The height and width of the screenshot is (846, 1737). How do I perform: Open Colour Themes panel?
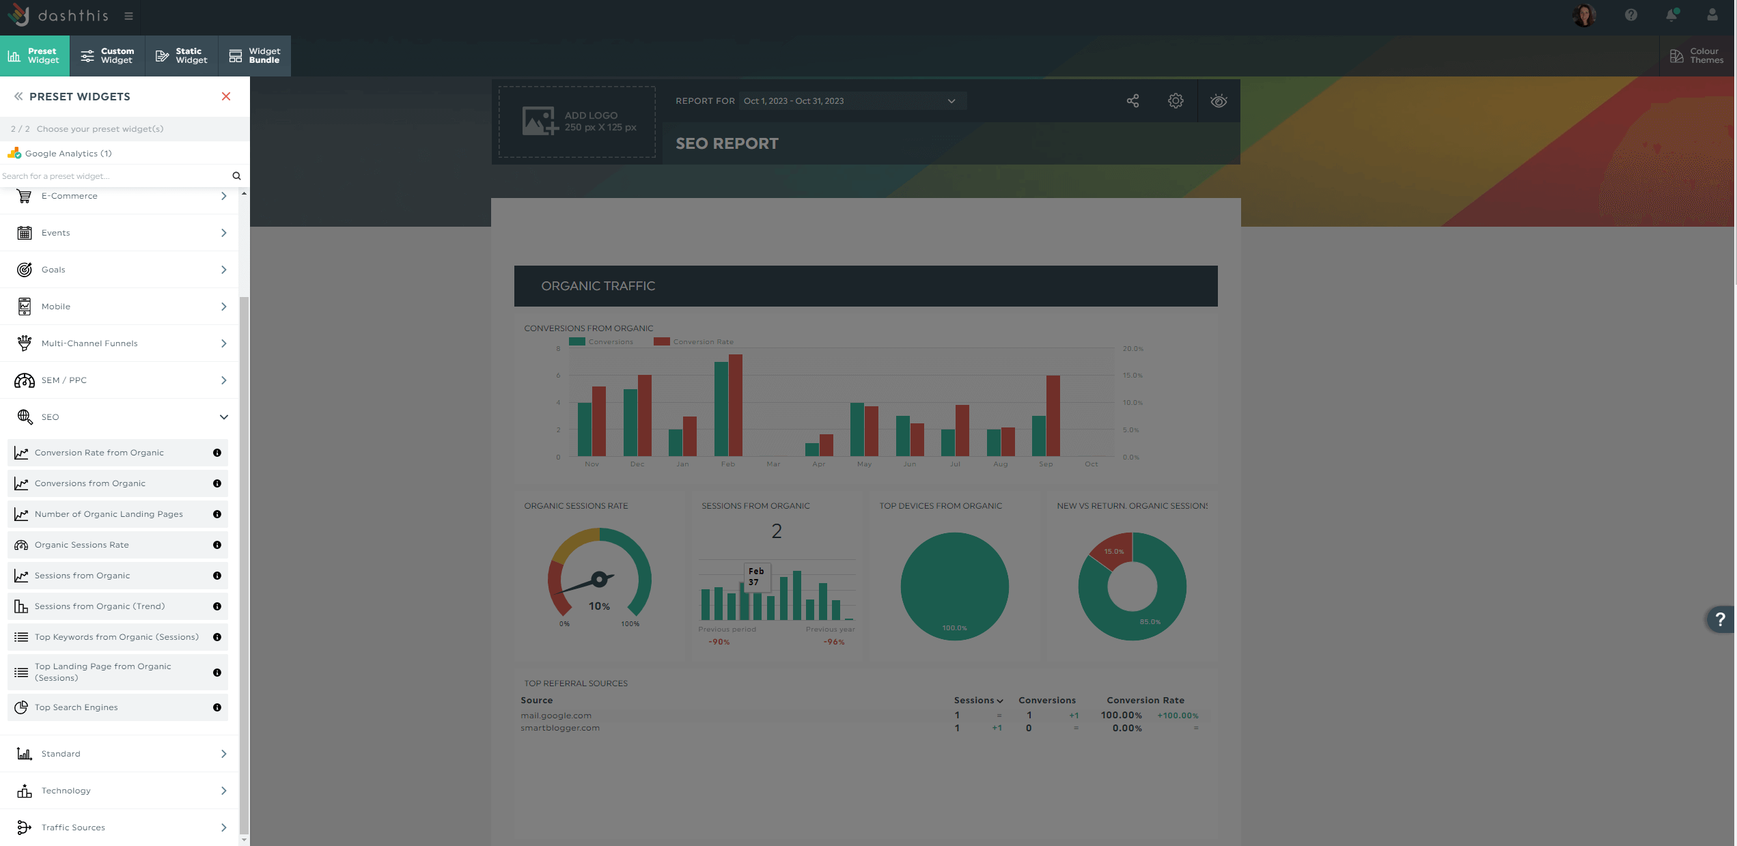tap(1697, 55)
